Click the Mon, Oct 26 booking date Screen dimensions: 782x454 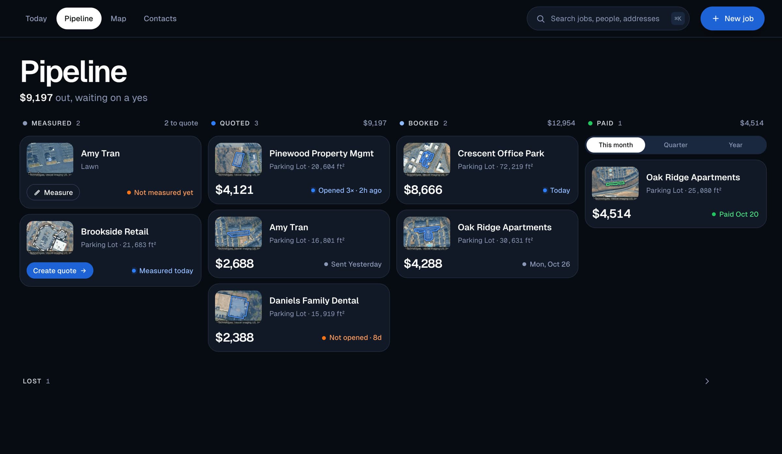(x=546, y=264)
